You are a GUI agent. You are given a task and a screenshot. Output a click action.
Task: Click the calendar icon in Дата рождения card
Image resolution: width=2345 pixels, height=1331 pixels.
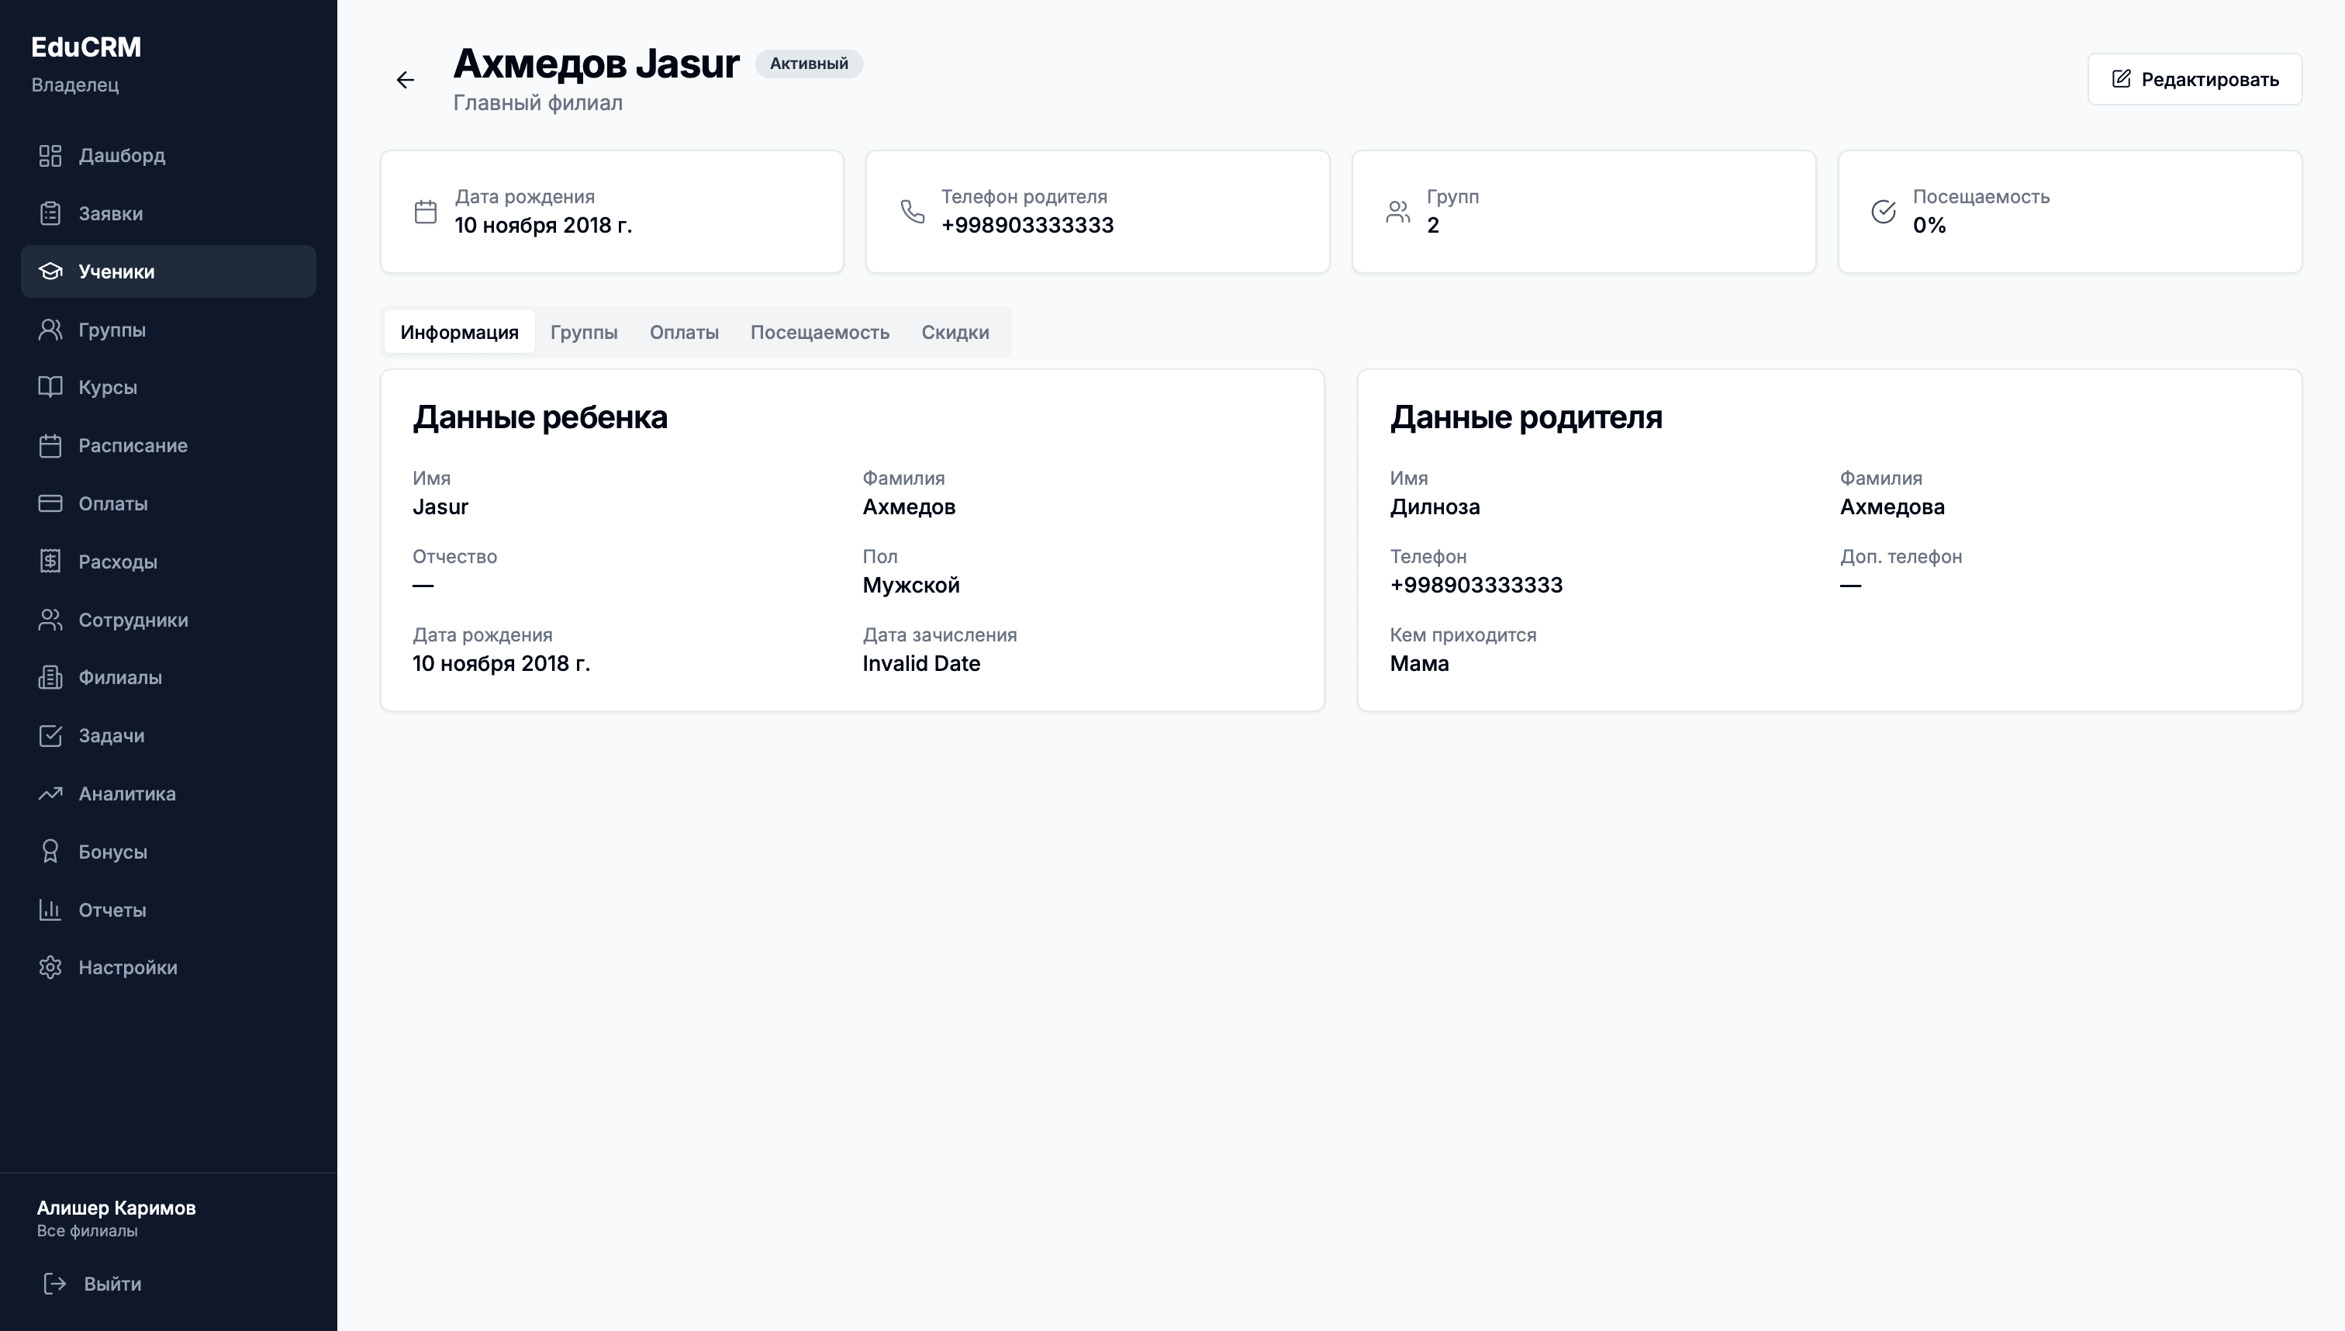coord(426,212)
